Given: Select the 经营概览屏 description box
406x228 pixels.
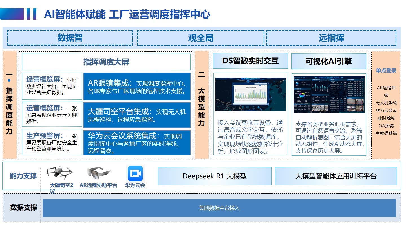Looking at the screenshot, I should point(52,86).
